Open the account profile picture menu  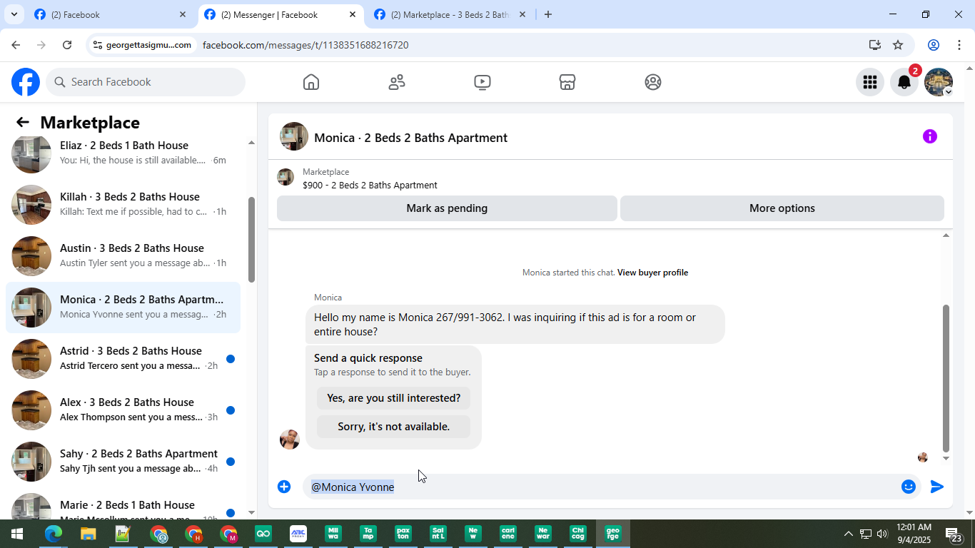coord(939,82)
